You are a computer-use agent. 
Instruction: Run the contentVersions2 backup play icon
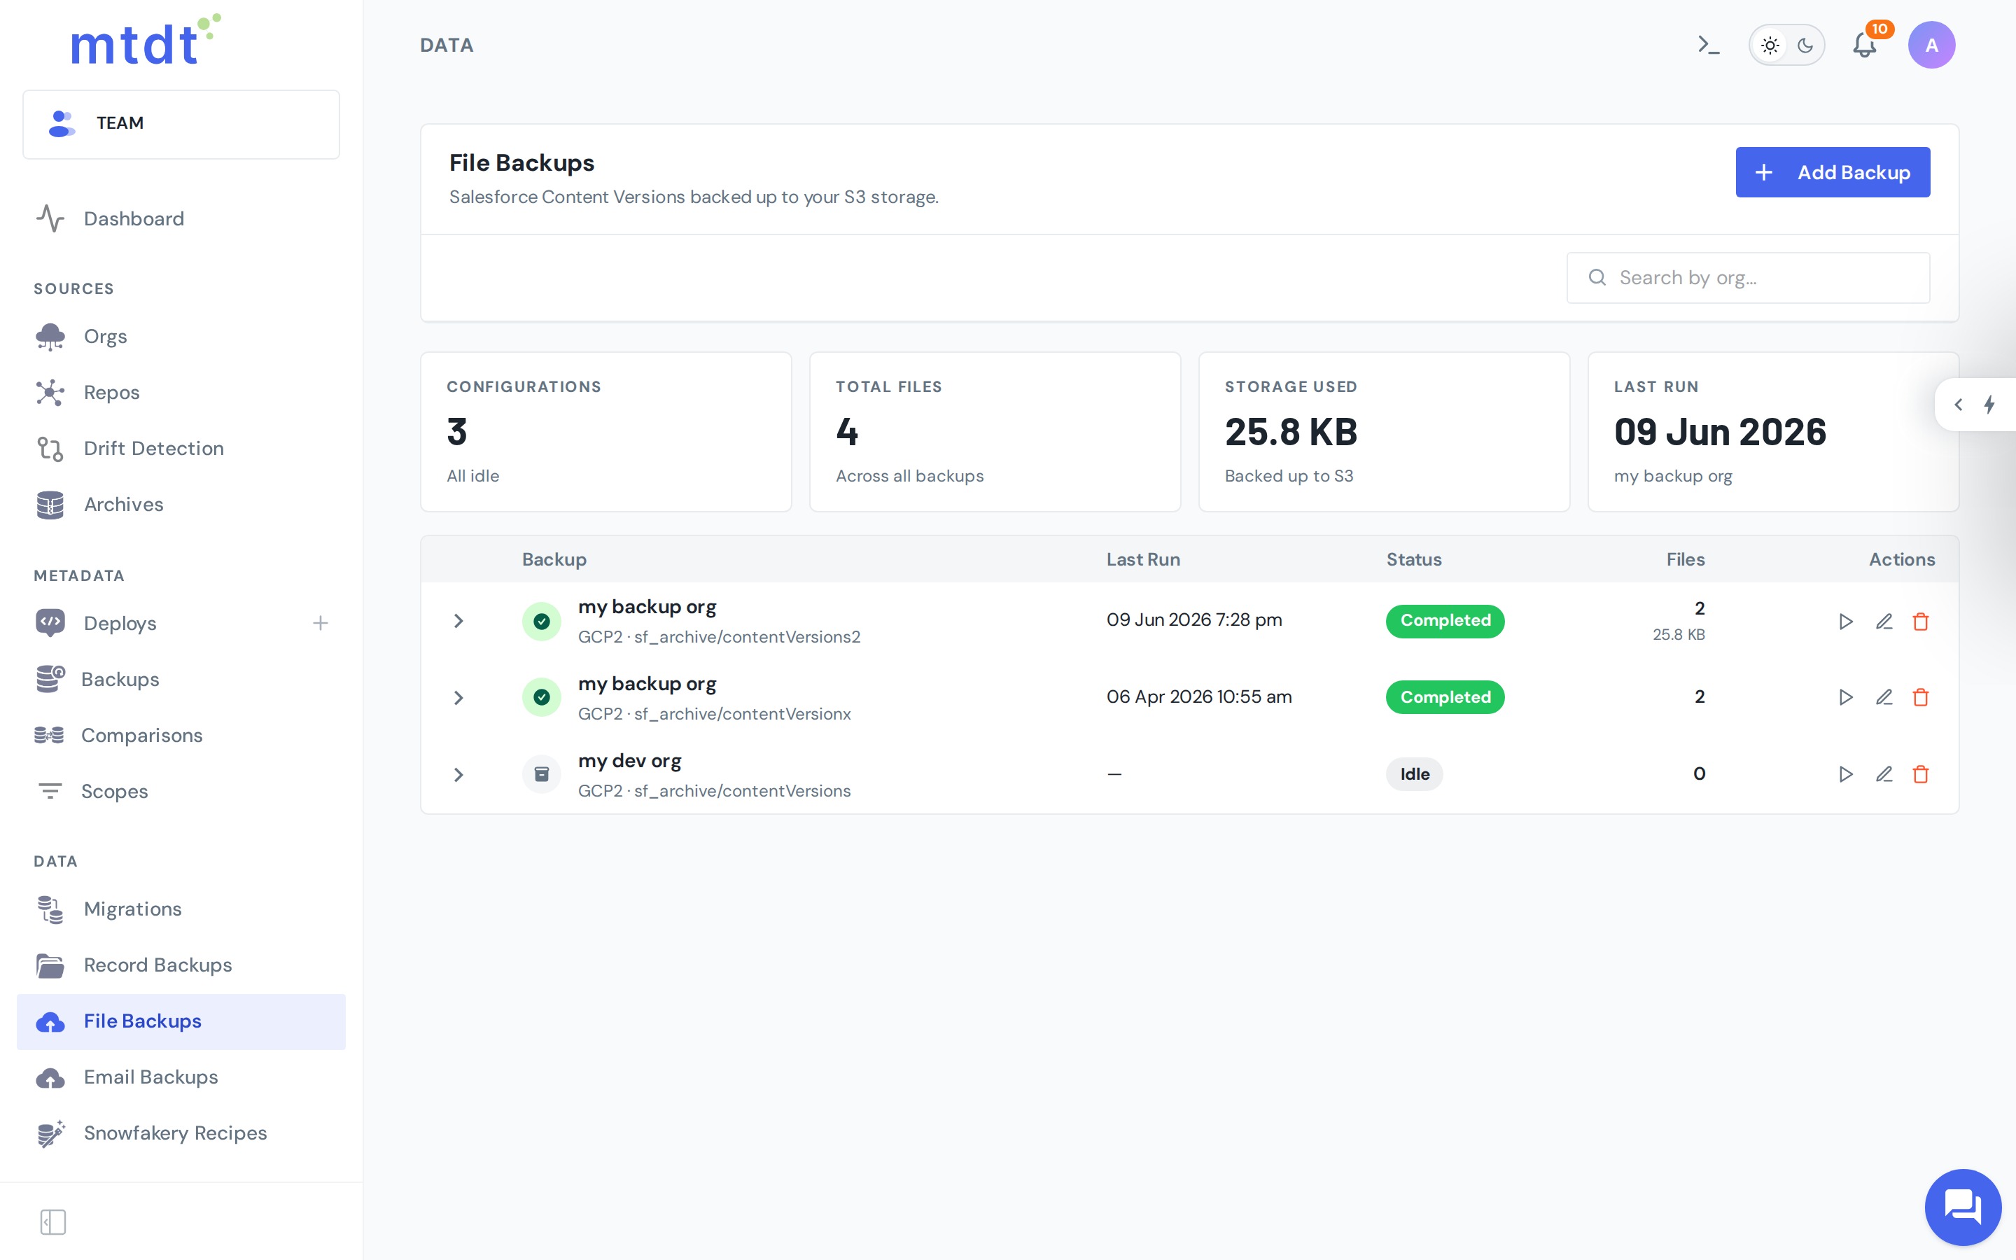[x=1846, y=622]
